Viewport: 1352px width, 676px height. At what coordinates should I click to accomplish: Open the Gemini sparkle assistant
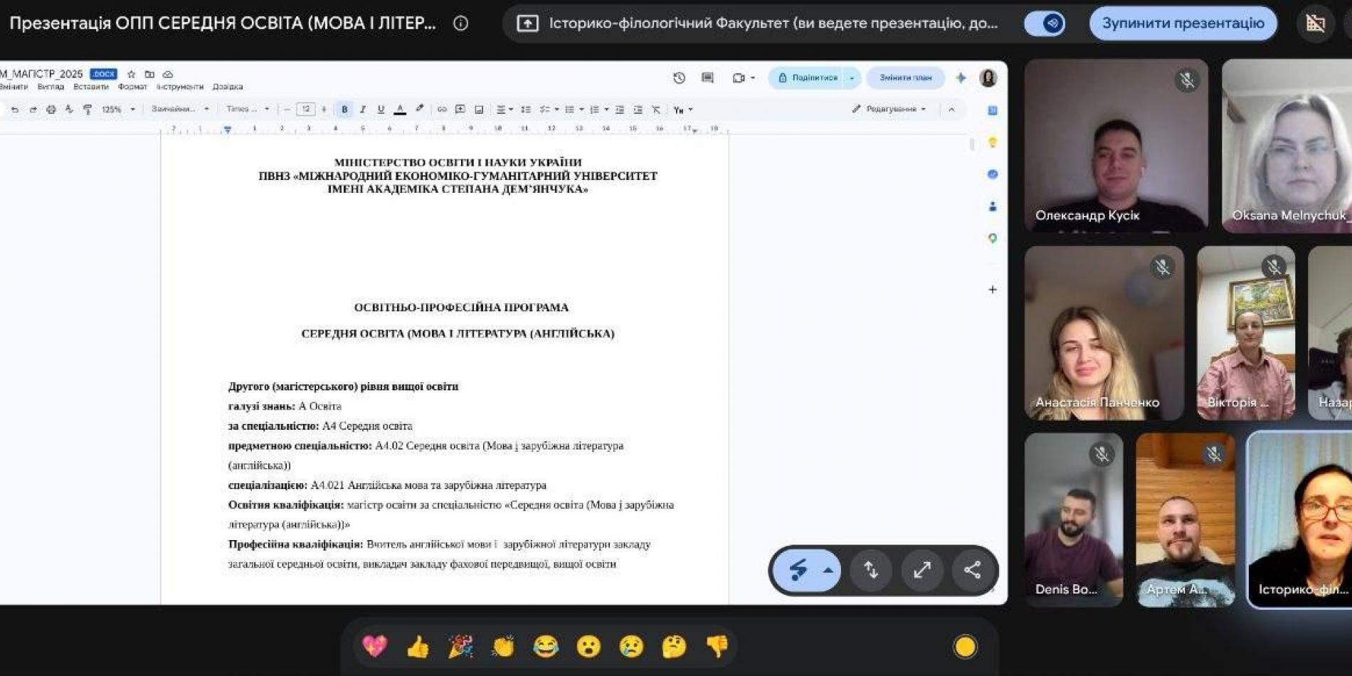pyautogui.click(x=961, y=78)
